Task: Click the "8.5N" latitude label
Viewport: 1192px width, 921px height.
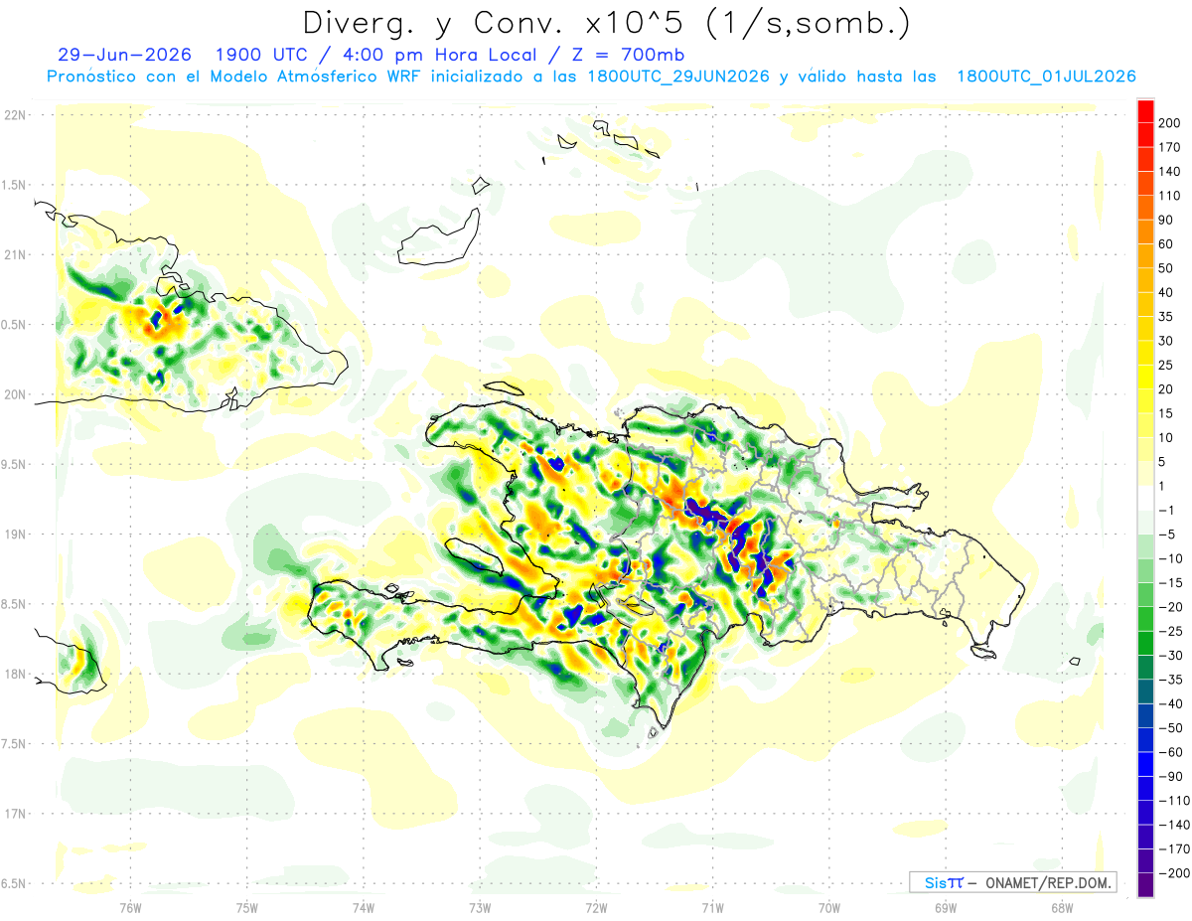Action: tap(15, 604)
